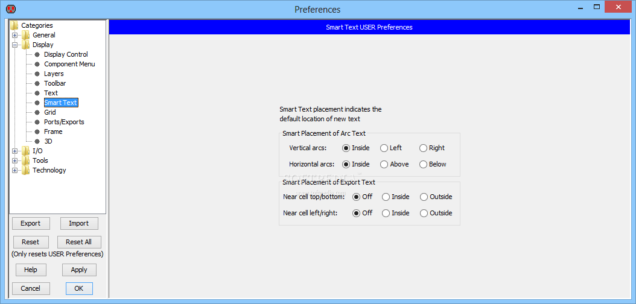Click the bullet icon beside Display Control
Image resolution: width=636 pixels, height=304 pixels.
pos(37,54)
